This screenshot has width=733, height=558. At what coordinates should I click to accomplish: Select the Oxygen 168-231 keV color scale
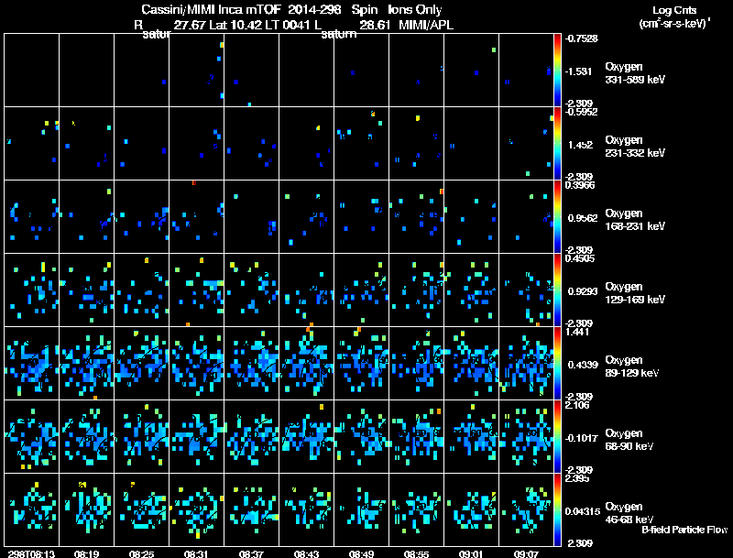pyautogui.click(x=558, y=217)
